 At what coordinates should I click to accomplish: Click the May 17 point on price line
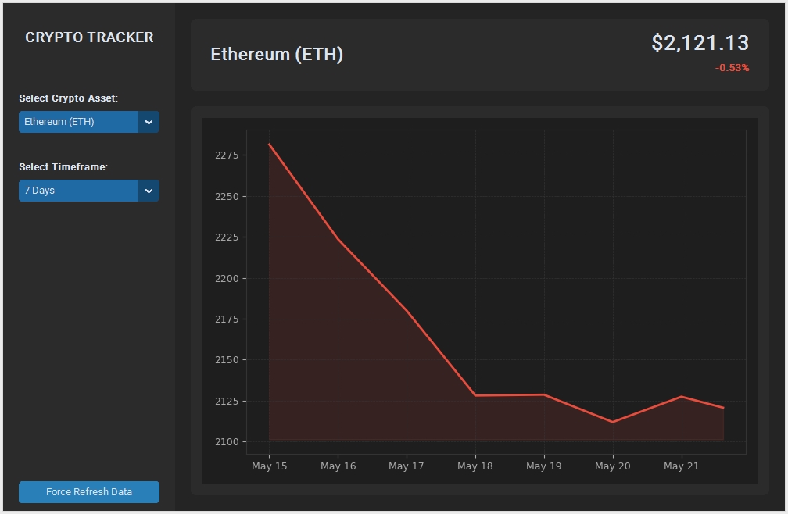[x=407, y=311]
